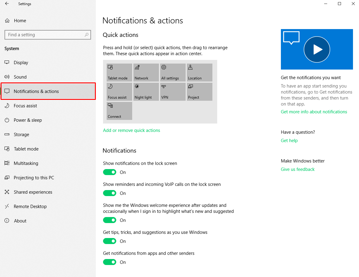Open Storage settings
This screenshot has height=277, width=359.
pos(21,135)
